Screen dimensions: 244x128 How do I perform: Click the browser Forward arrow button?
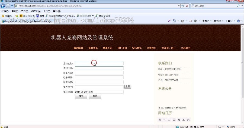[x=8, y=6]
